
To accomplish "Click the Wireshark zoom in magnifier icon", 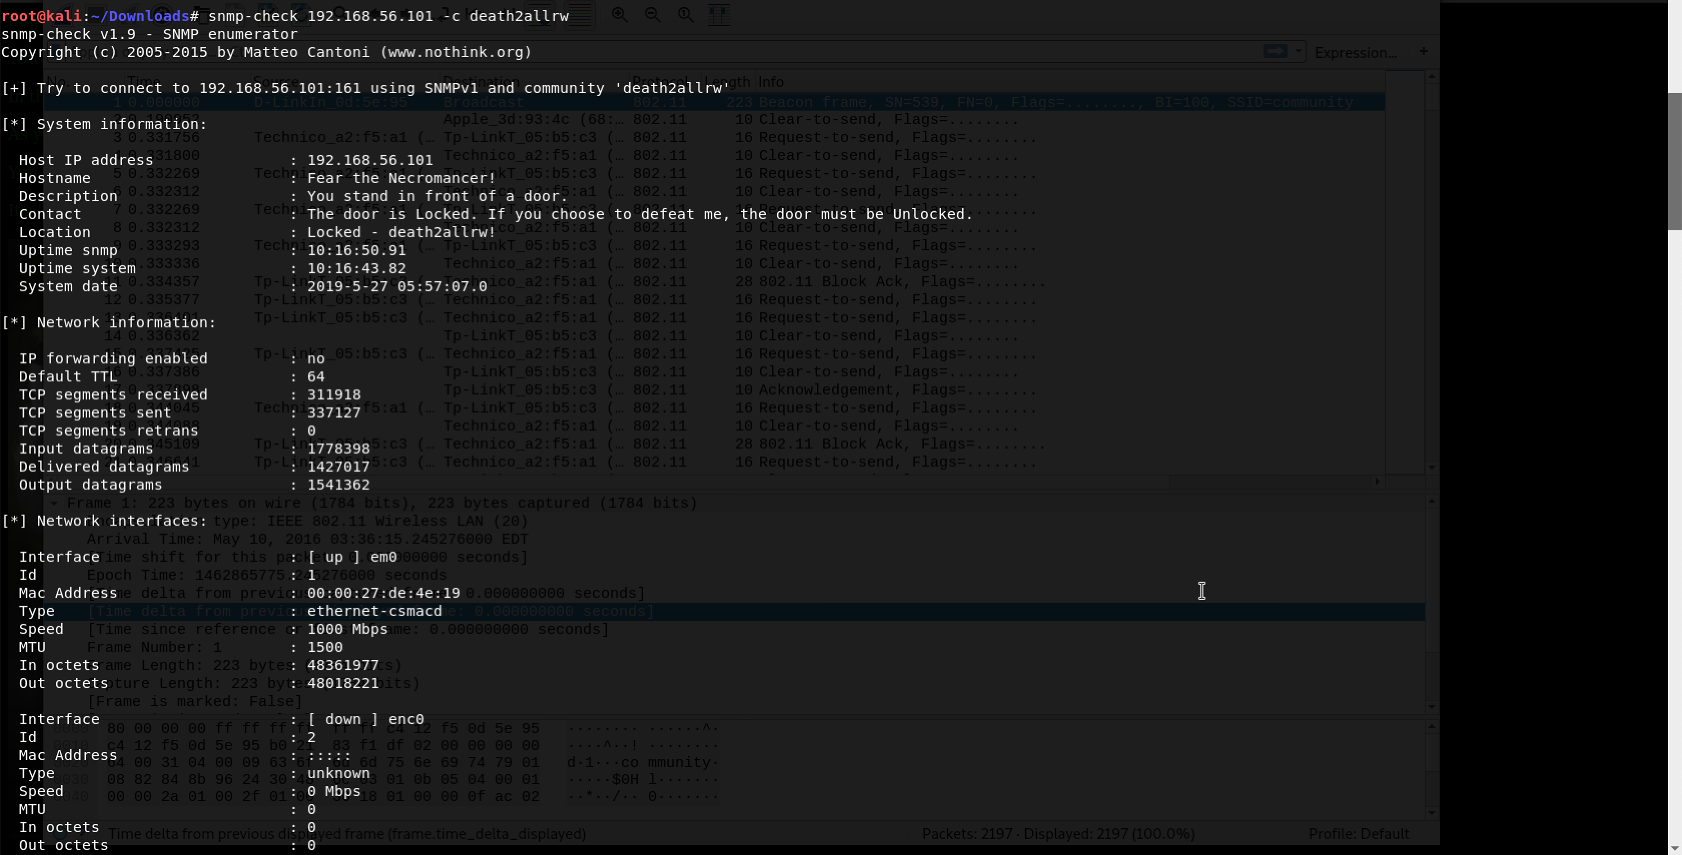I will 619,15.
